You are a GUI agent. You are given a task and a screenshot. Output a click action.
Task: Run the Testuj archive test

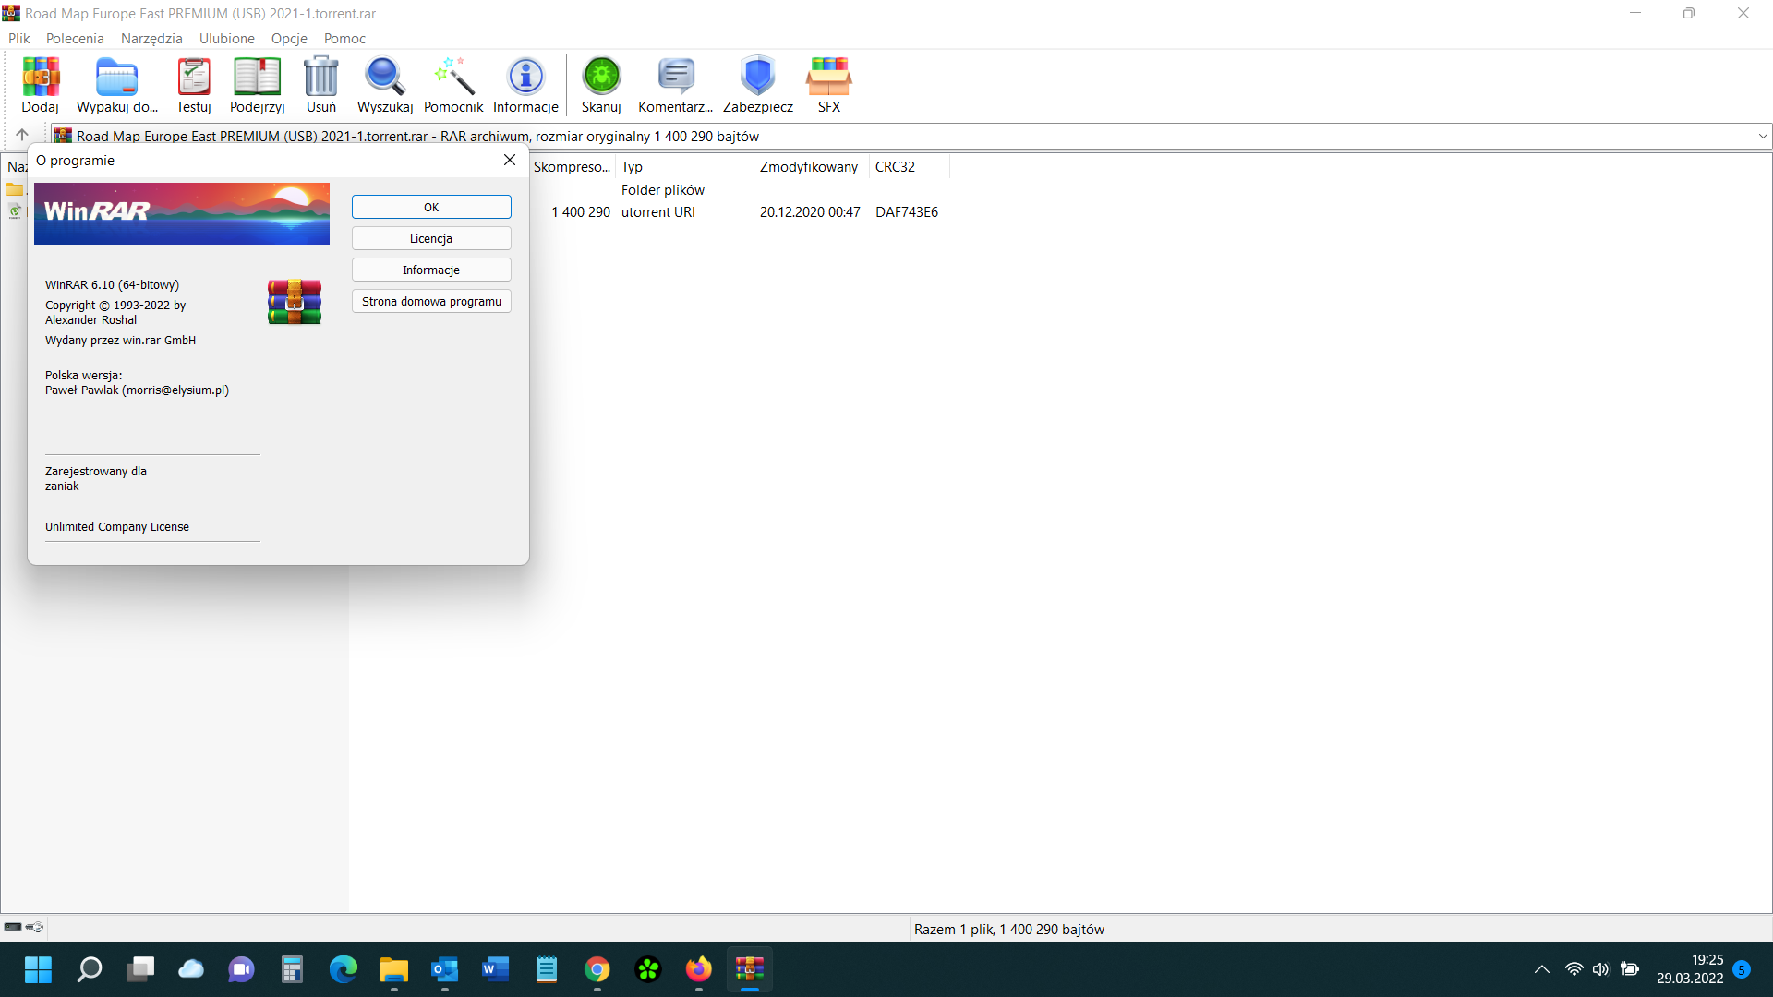194,85
